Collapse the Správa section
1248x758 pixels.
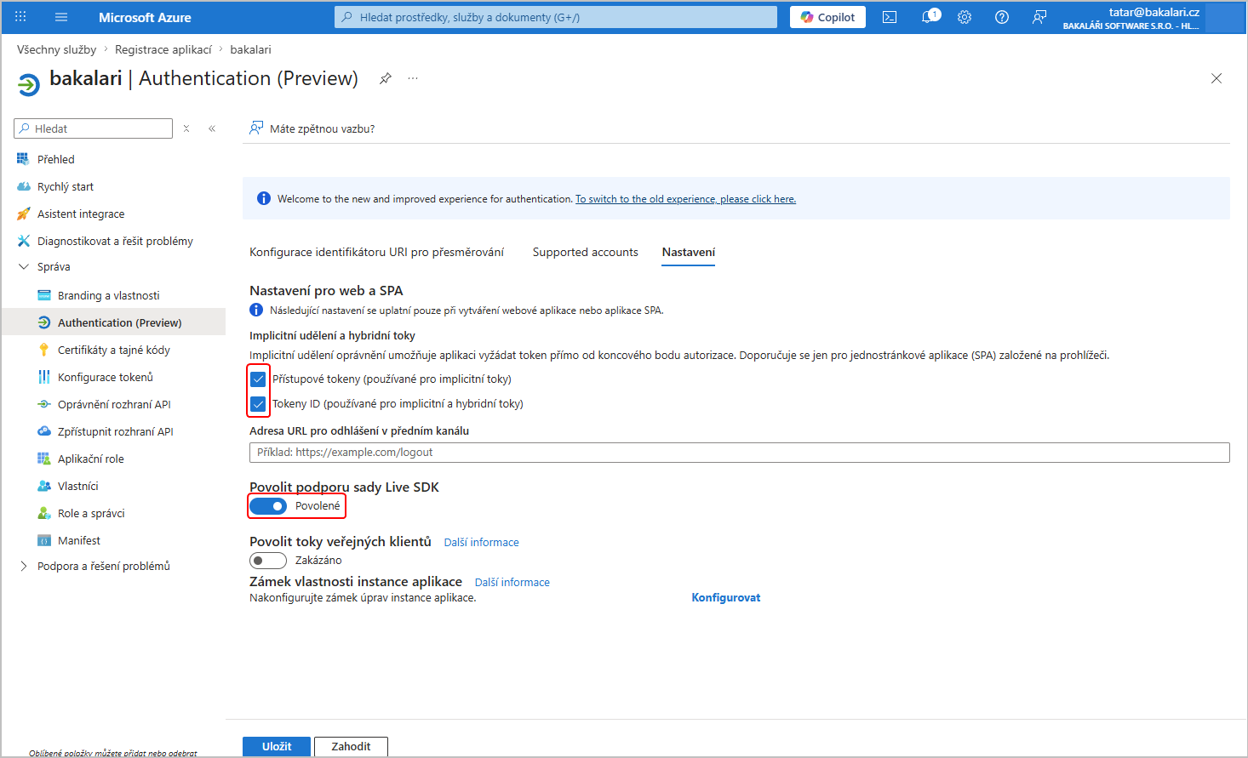tap(23, 266)
